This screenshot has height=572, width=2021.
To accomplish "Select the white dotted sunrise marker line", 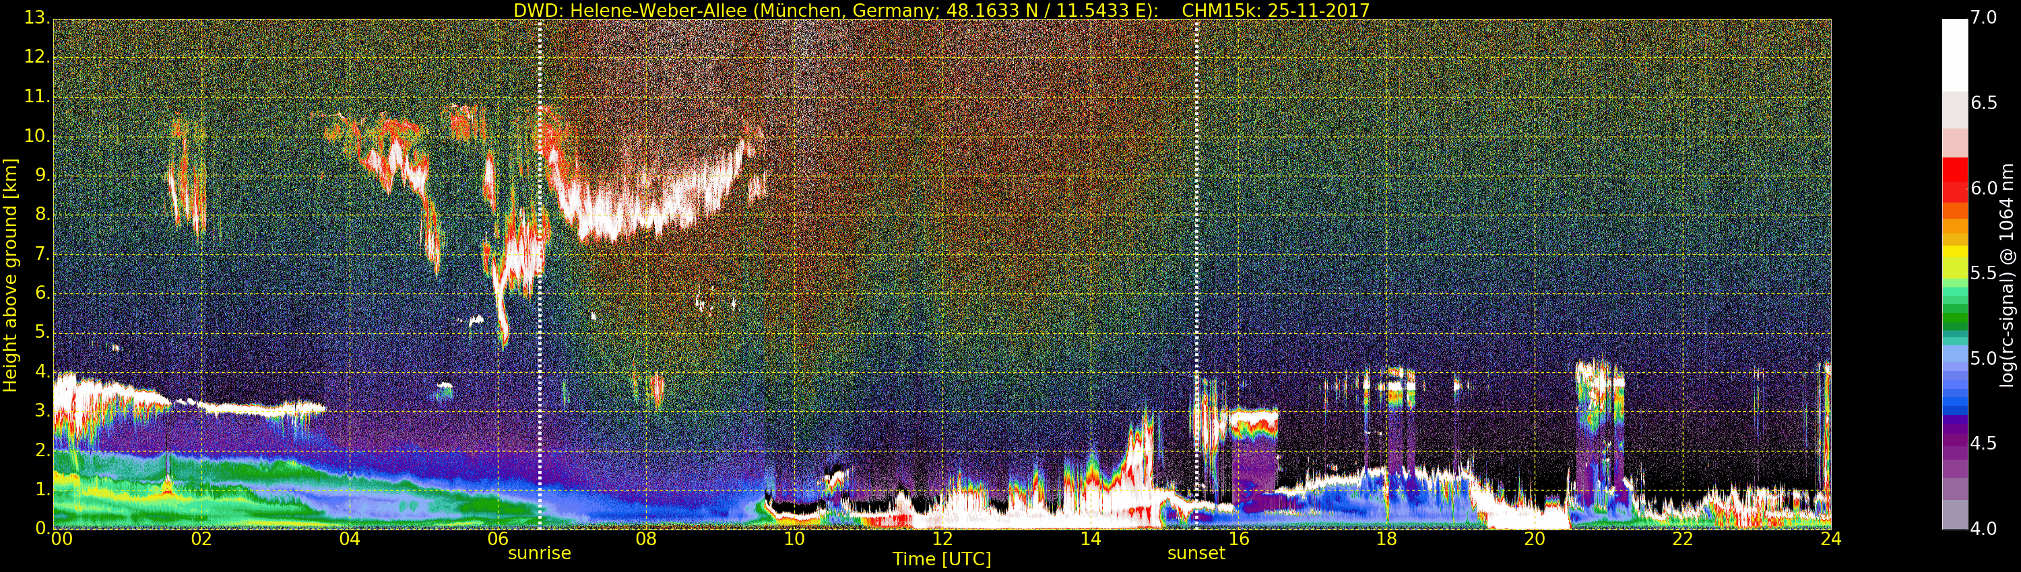I will pos(540,275).
